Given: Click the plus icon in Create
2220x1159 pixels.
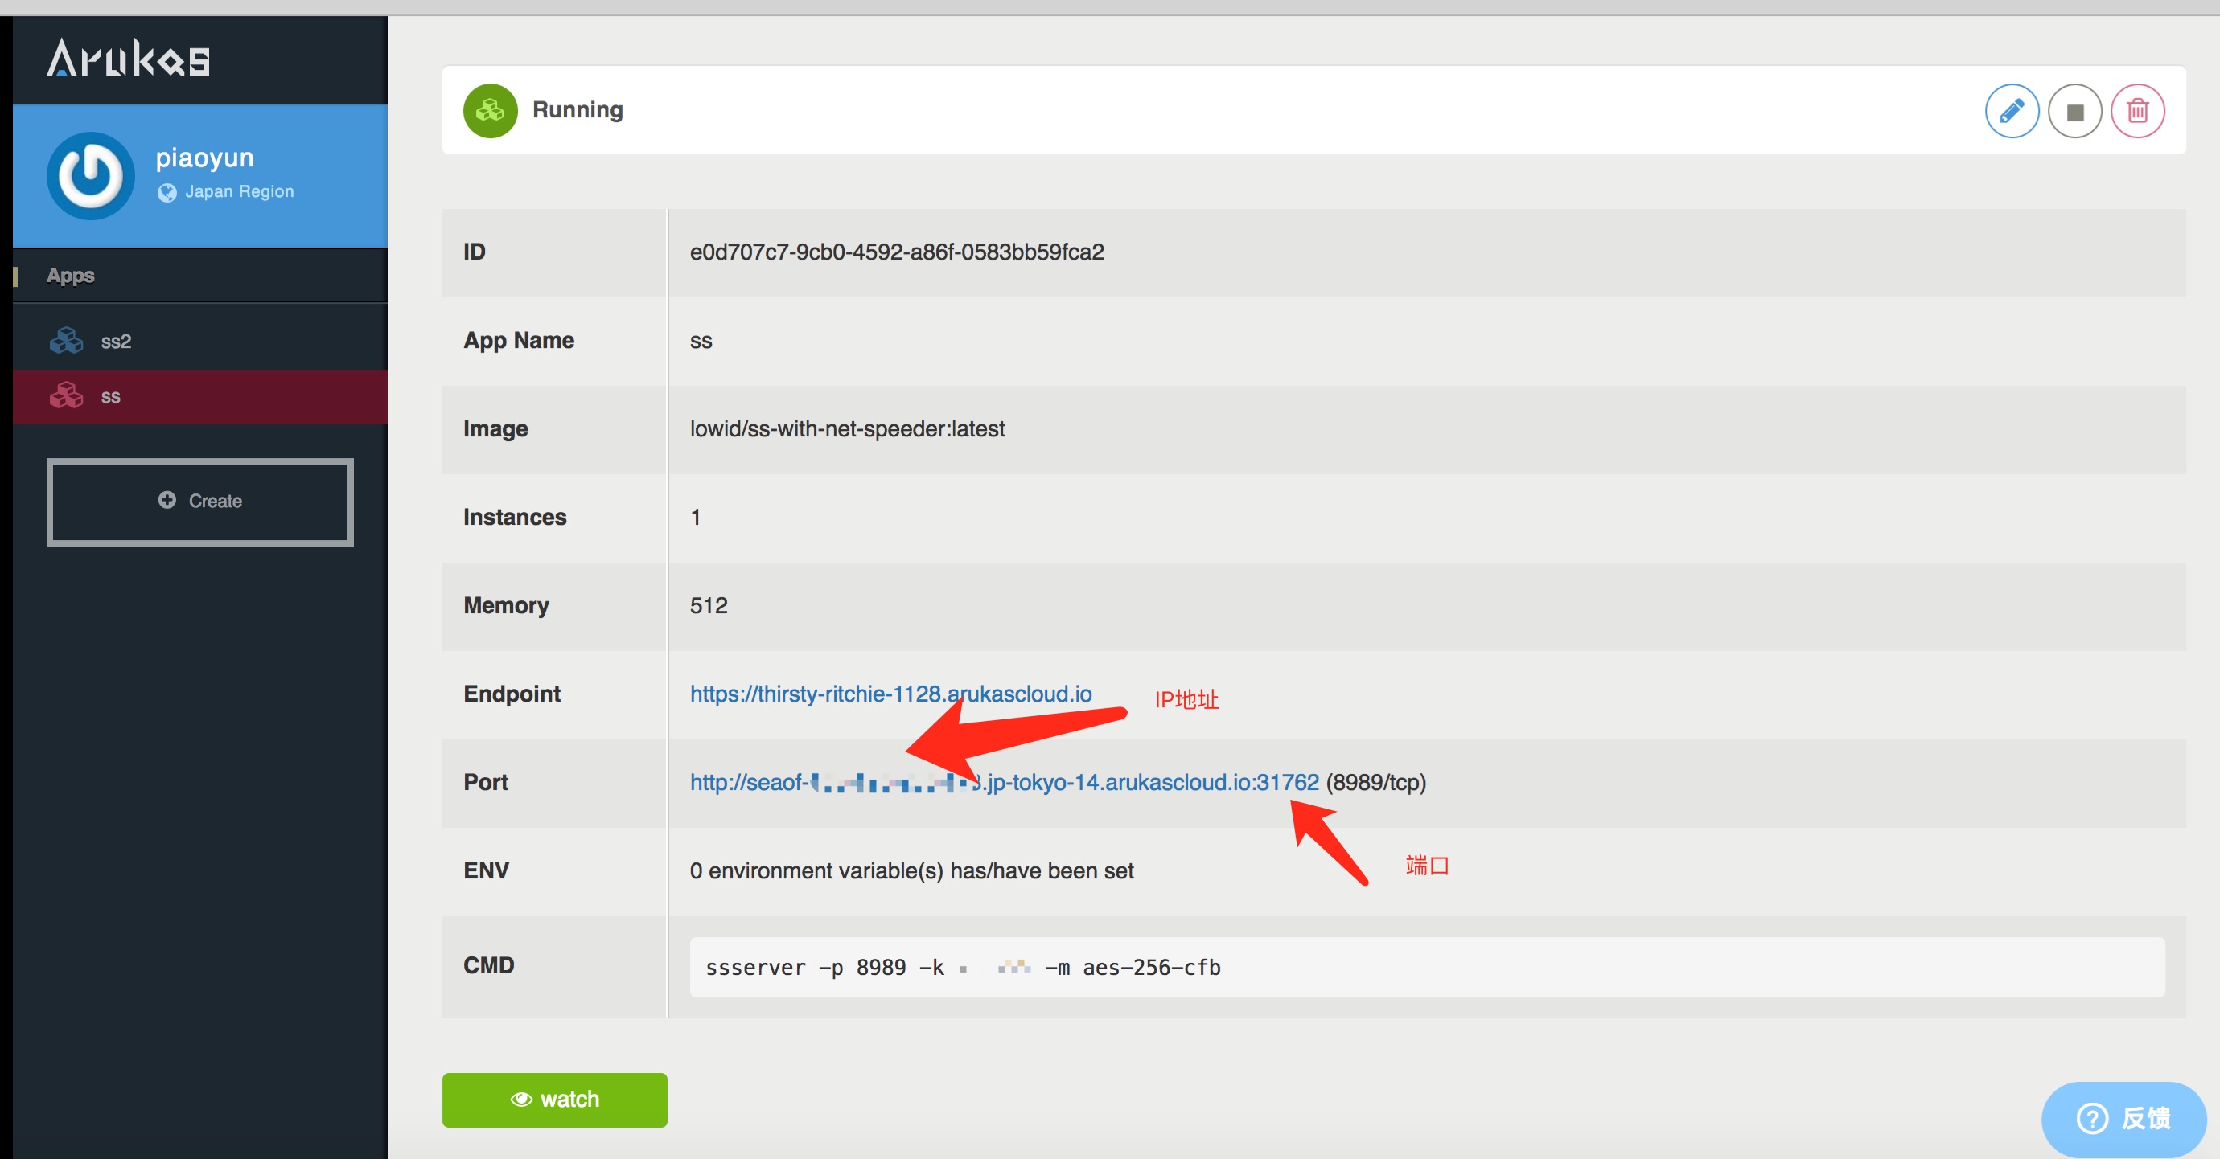Looking at the screenshot, I should click(167, 500).
